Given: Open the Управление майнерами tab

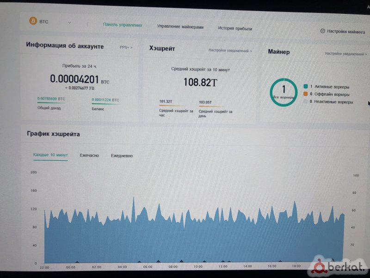Looking at the screenshot, I should (x=180, y=27).
